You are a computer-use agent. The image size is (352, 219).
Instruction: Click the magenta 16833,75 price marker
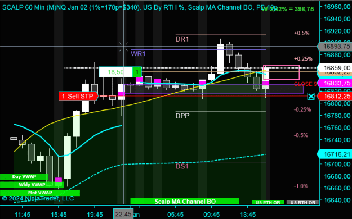[x=335, y=83]
